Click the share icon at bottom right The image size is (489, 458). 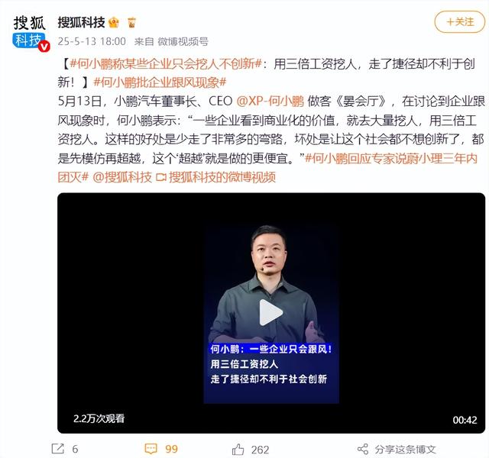click(362, 449)
